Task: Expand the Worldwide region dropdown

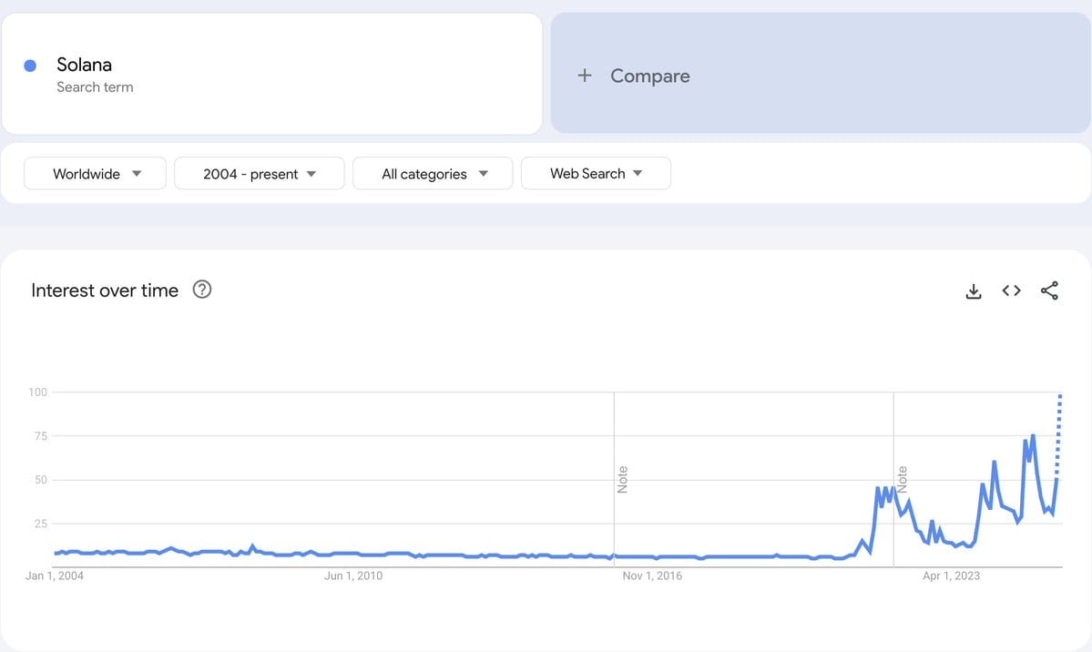Action: tap(95, 173)
